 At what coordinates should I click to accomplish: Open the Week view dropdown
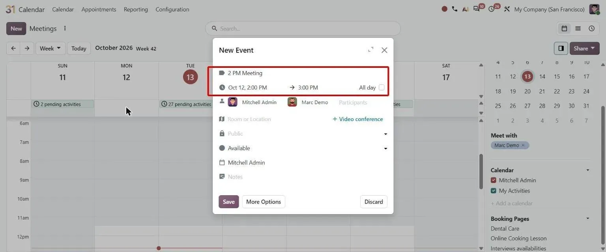[50, 49]
